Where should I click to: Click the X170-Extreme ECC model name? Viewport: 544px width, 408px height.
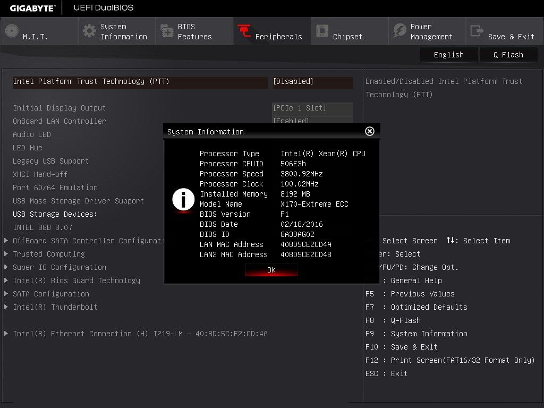click(x=314, y=204)
